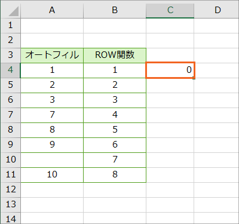The image size is (239, 224).
Task: Select cell A11 containing 10
Action: pyautogui.click(x=52, y=175)
